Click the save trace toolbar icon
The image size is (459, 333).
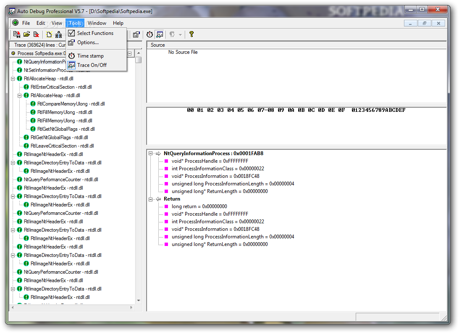17,34
